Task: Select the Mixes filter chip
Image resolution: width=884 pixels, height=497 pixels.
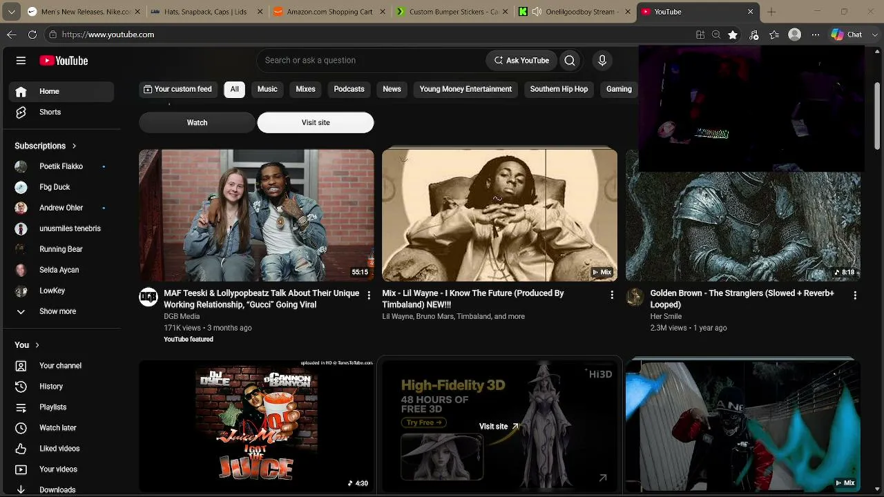Action: (305, 89)
